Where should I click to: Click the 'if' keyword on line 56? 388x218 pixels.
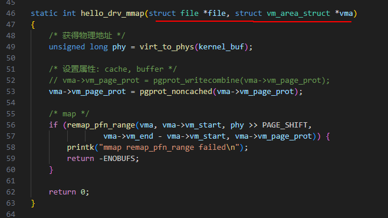[54, 125]
